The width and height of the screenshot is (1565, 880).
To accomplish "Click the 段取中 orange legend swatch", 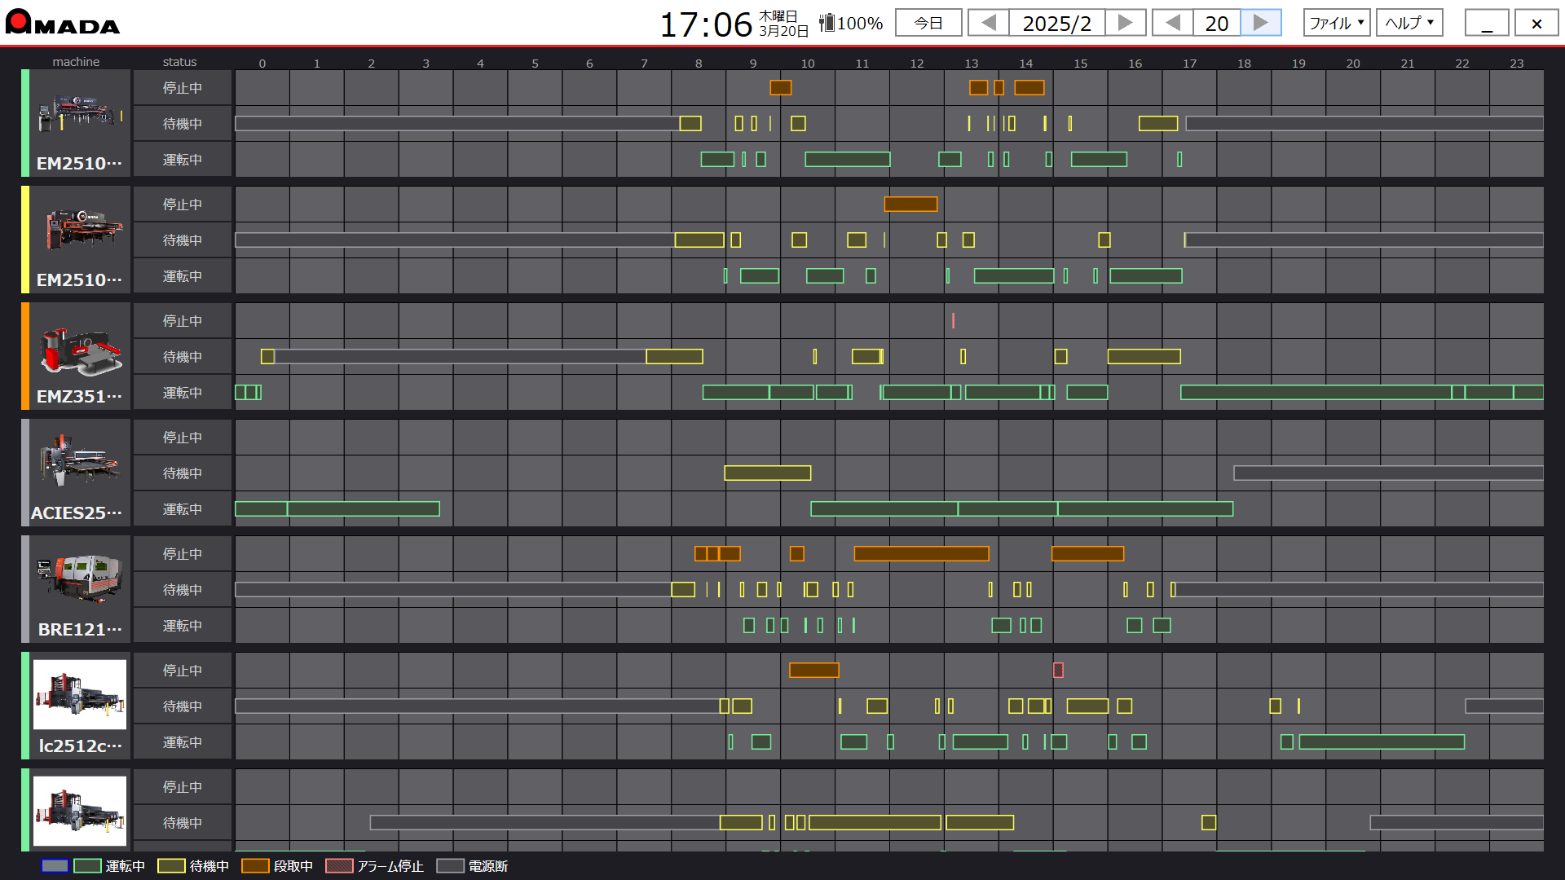I will coord(255,865).
